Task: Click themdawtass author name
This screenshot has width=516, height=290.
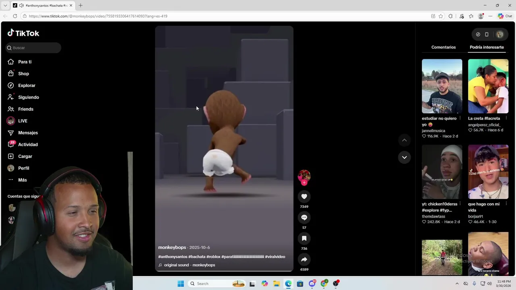Action: tap(433, 216)
